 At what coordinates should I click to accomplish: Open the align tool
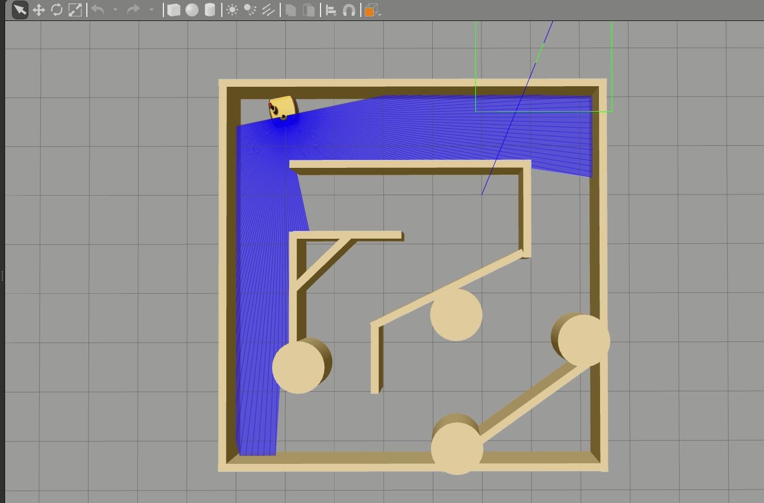(331, 10)
